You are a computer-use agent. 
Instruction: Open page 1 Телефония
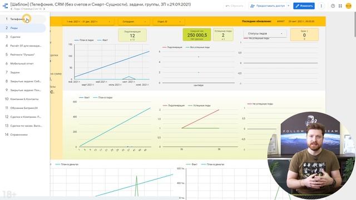click(23, 19)
